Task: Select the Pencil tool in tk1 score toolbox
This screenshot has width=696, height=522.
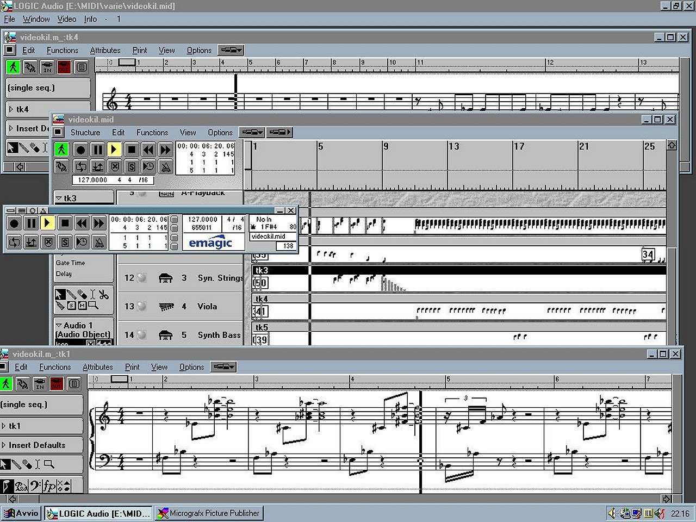Action: click(x=15, y=464)
